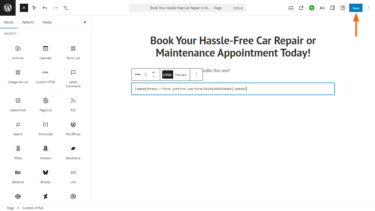Open the Help question mark
This screenshot has width=375, height=211.
tap(343, 8)
